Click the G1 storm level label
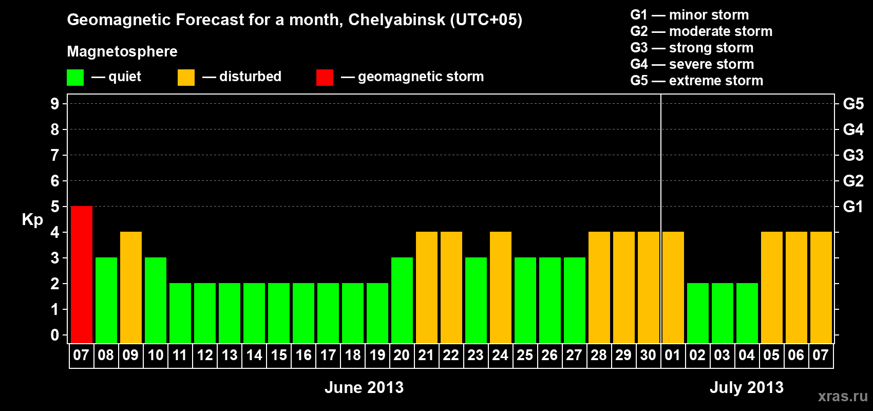The width and height of the screenshot is (873, 411). click(x=853, y=207)
